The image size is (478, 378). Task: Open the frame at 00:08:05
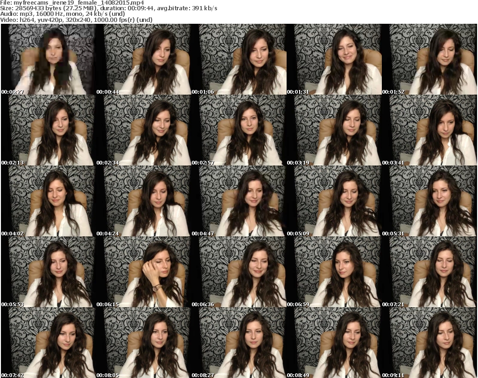tap(144, 343)
